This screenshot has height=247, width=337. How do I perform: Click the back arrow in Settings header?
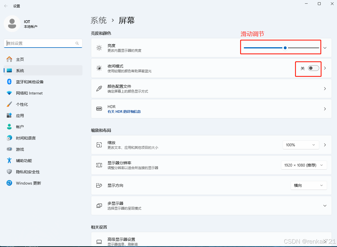[6, 6]
